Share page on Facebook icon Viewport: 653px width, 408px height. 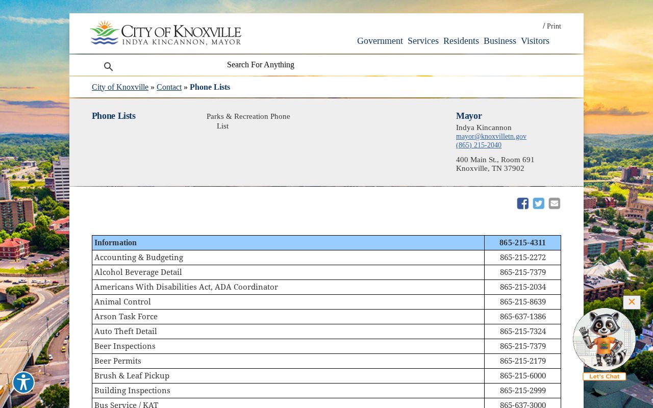click(x=523, y=203)
